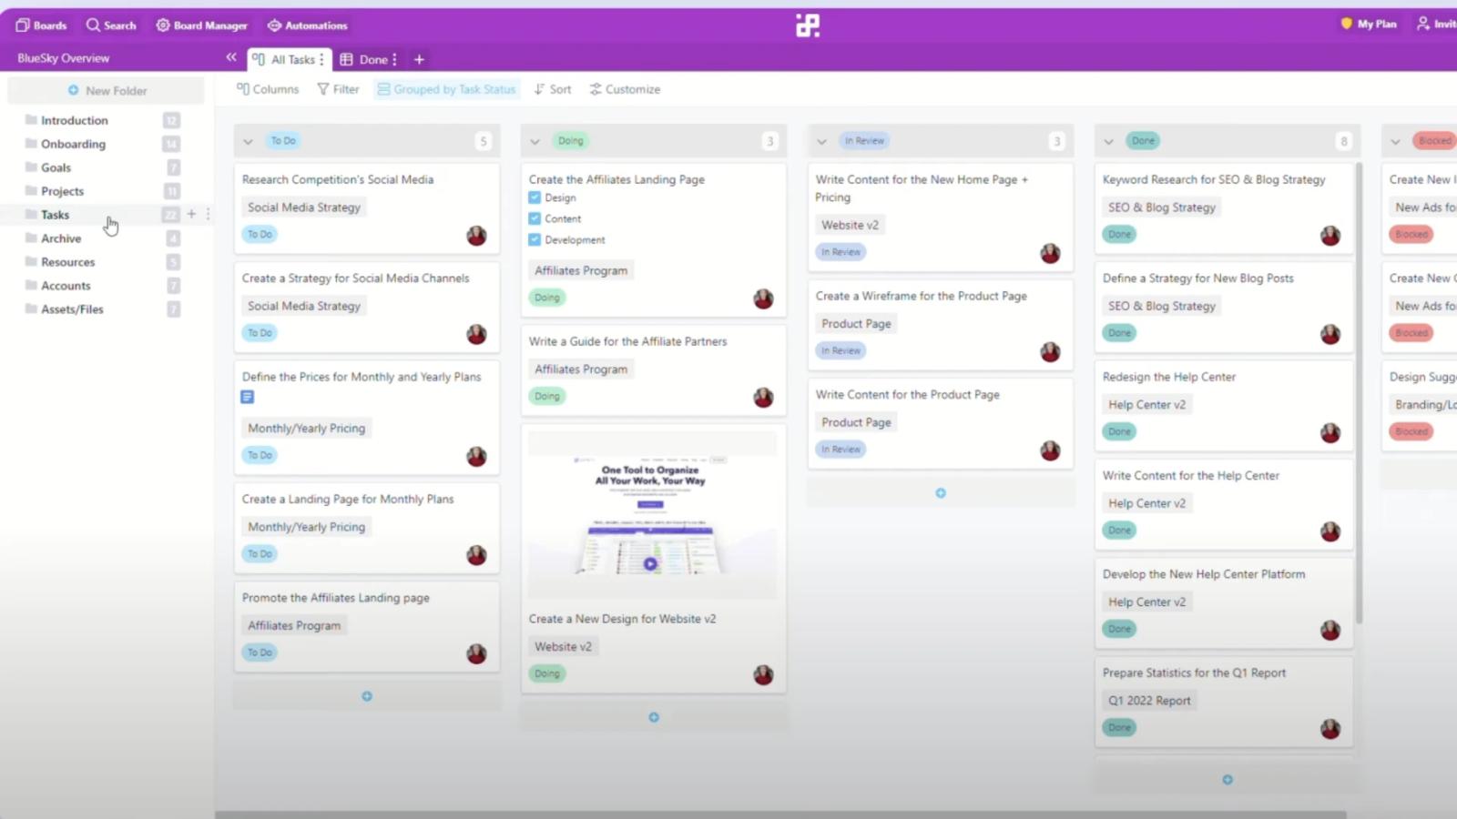Viewport: 1457px width, 819px height.
Task: Open Keyword Research for SEO & Blog Strategy
Action: (1214, 180)
